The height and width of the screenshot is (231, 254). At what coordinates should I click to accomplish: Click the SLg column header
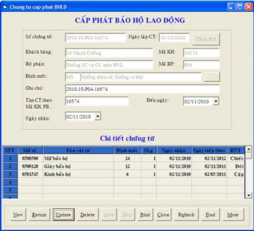point(149,150)
